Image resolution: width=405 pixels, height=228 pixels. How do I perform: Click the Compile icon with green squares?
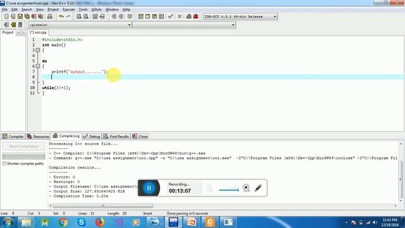click(x=140, y=16)
